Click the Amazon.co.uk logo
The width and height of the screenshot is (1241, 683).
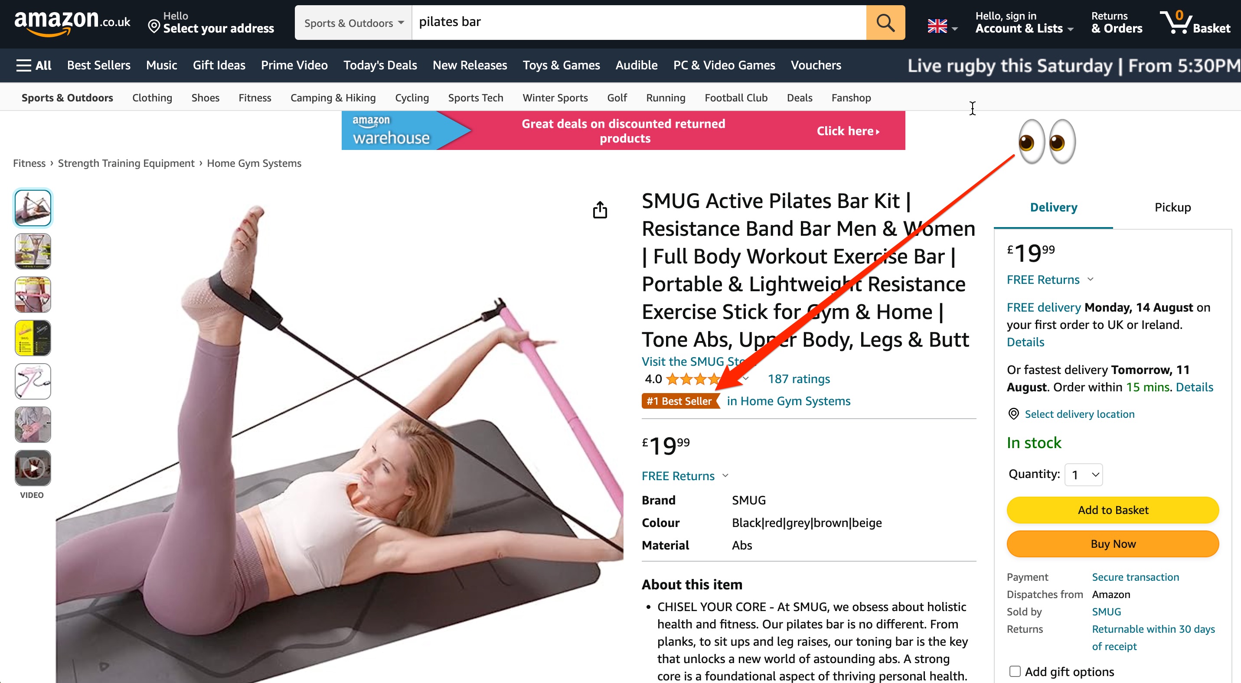(72, 23)
